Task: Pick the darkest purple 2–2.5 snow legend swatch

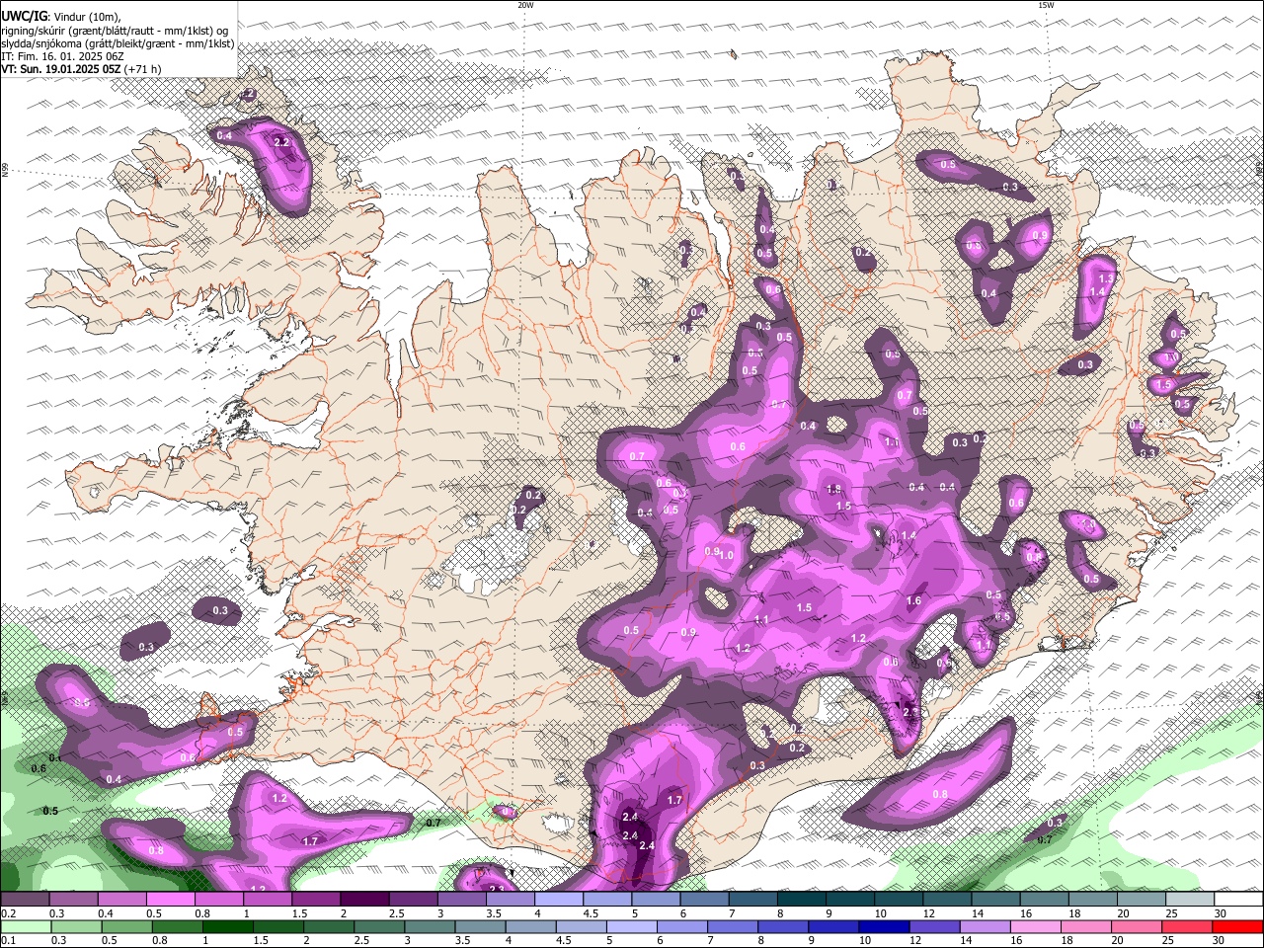Action: (x=364, y=900)
